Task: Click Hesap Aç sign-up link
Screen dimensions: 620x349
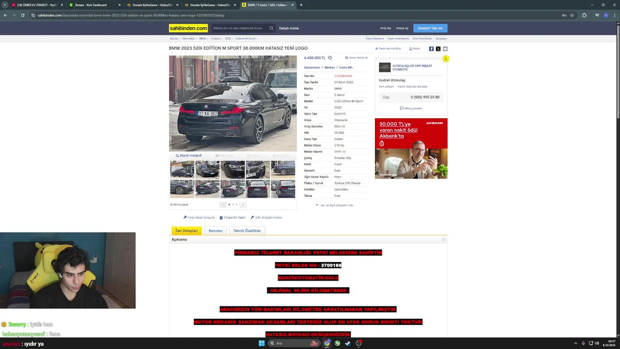Action: (x=402, y=28)
